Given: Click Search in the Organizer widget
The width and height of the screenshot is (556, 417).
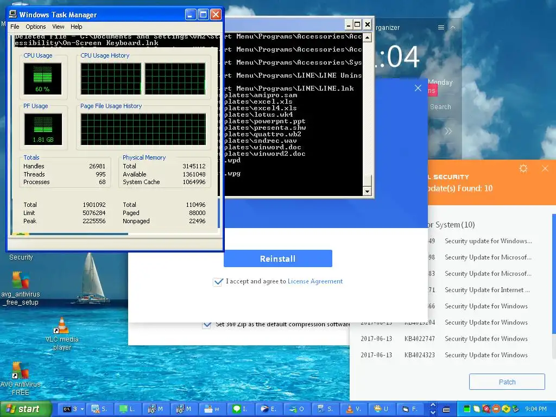Looking at the screenshot, I should pyautogui.click(x=440, y=107).
